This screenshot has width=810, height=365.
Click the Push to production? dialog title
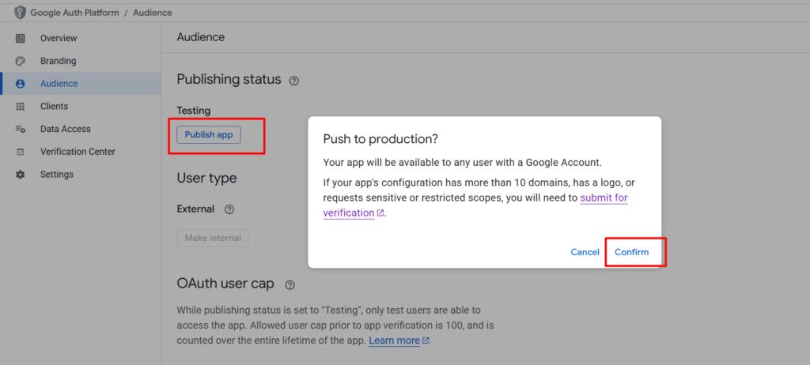click(x=380, y=139)
